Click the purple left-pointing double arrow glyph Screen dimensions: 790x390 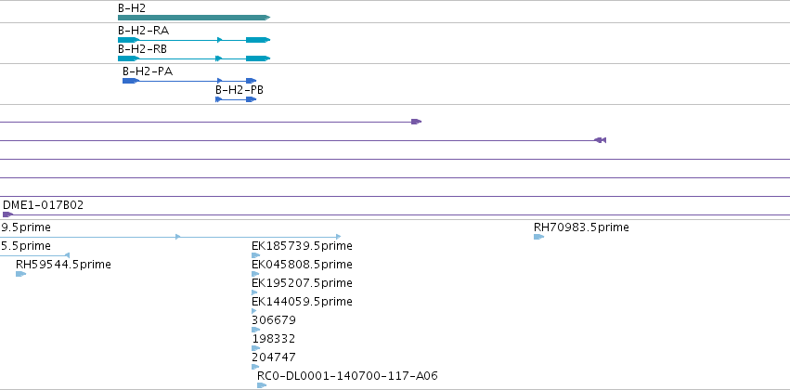coord(600,140)
